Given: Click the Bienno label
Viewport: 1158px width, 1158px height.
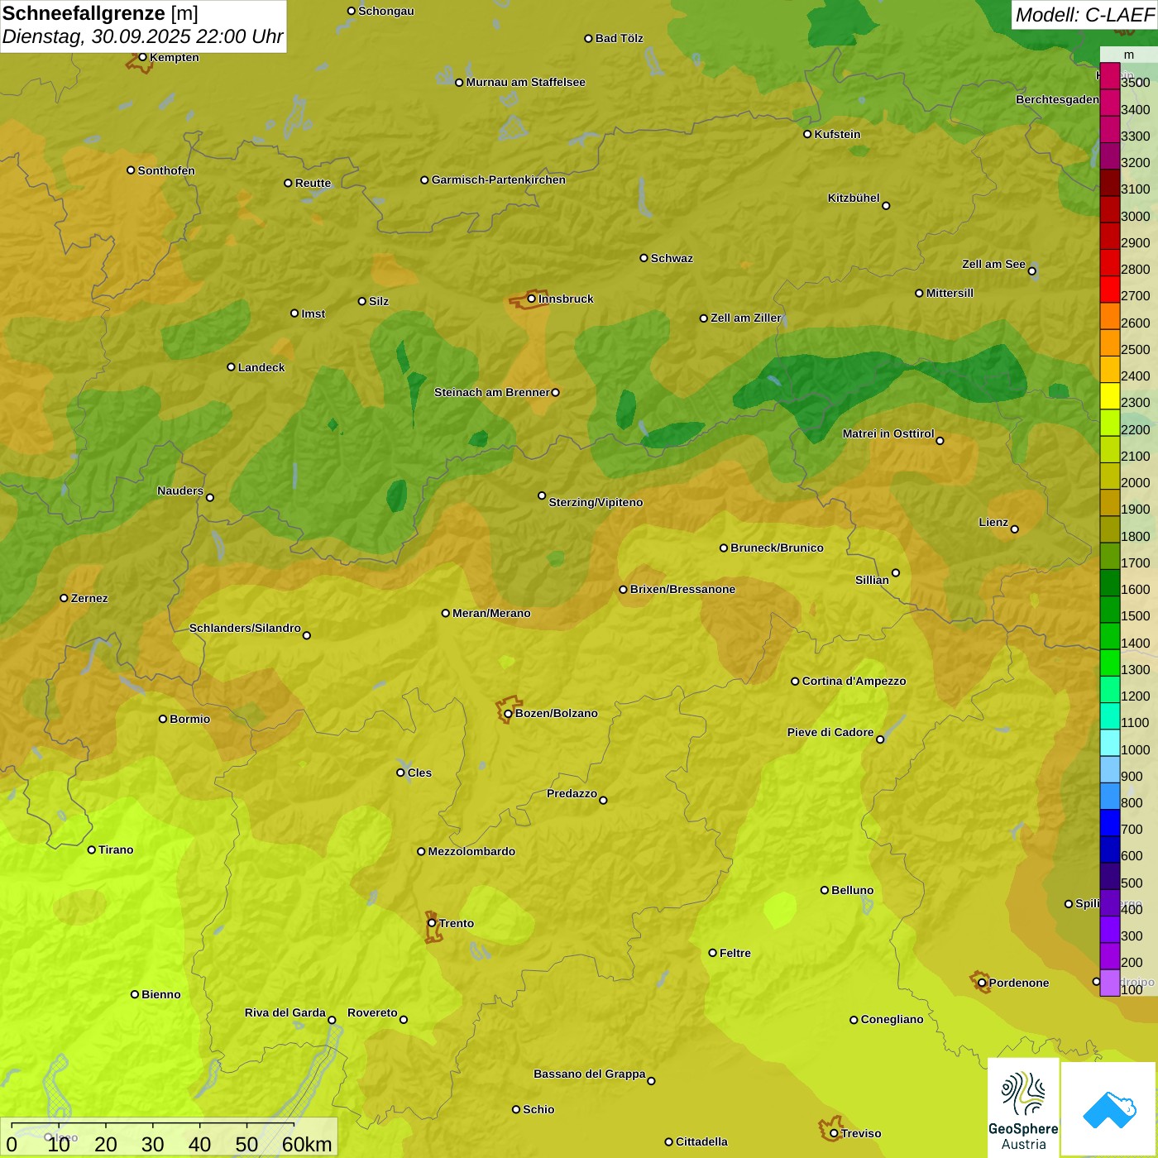Looking at the screenshot, I should coord(160,994).
